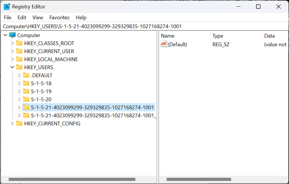Maximize the Registry Editor window

click(x=258, y=7)
